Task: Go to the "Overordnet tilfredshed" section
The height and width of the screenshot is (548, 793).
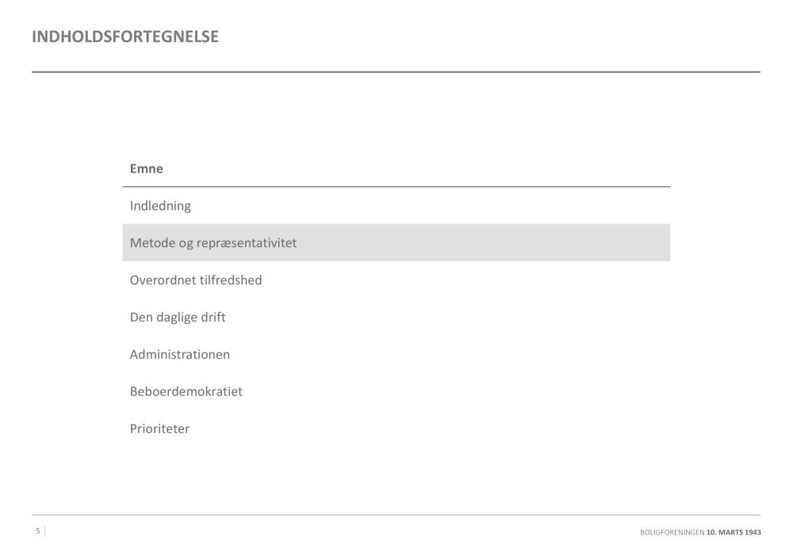Action: [x=196, y=280]
